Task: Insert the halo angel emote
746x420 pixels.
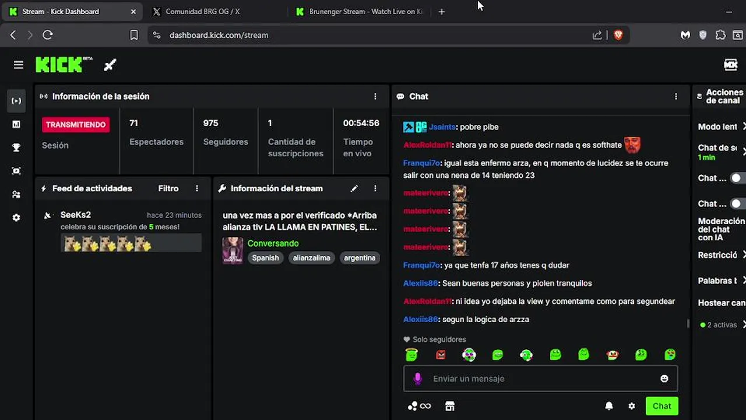Action: (x=411, y=354)
